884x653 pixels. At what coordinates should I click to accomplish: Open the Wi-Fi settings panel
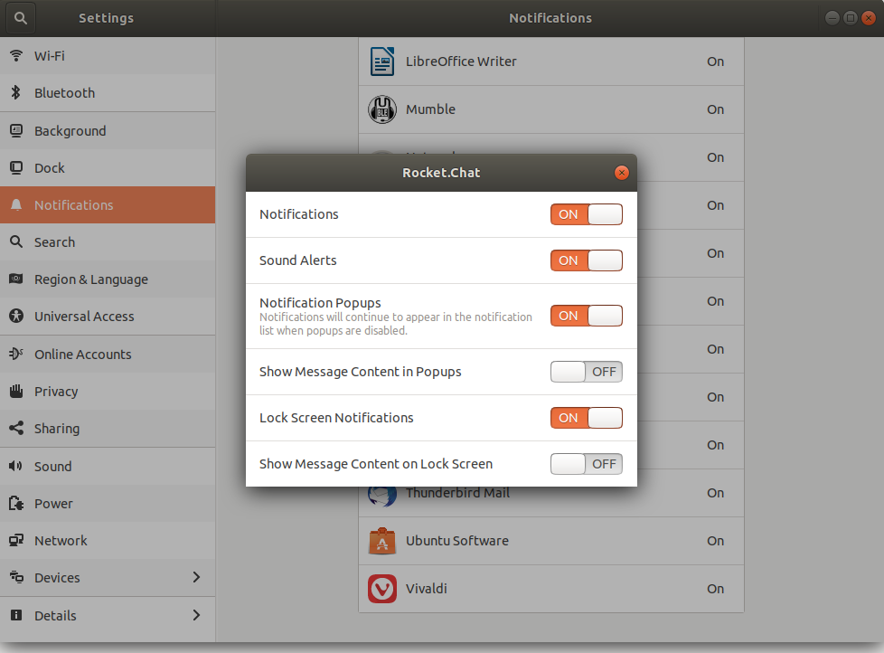[x=108, y=56]
